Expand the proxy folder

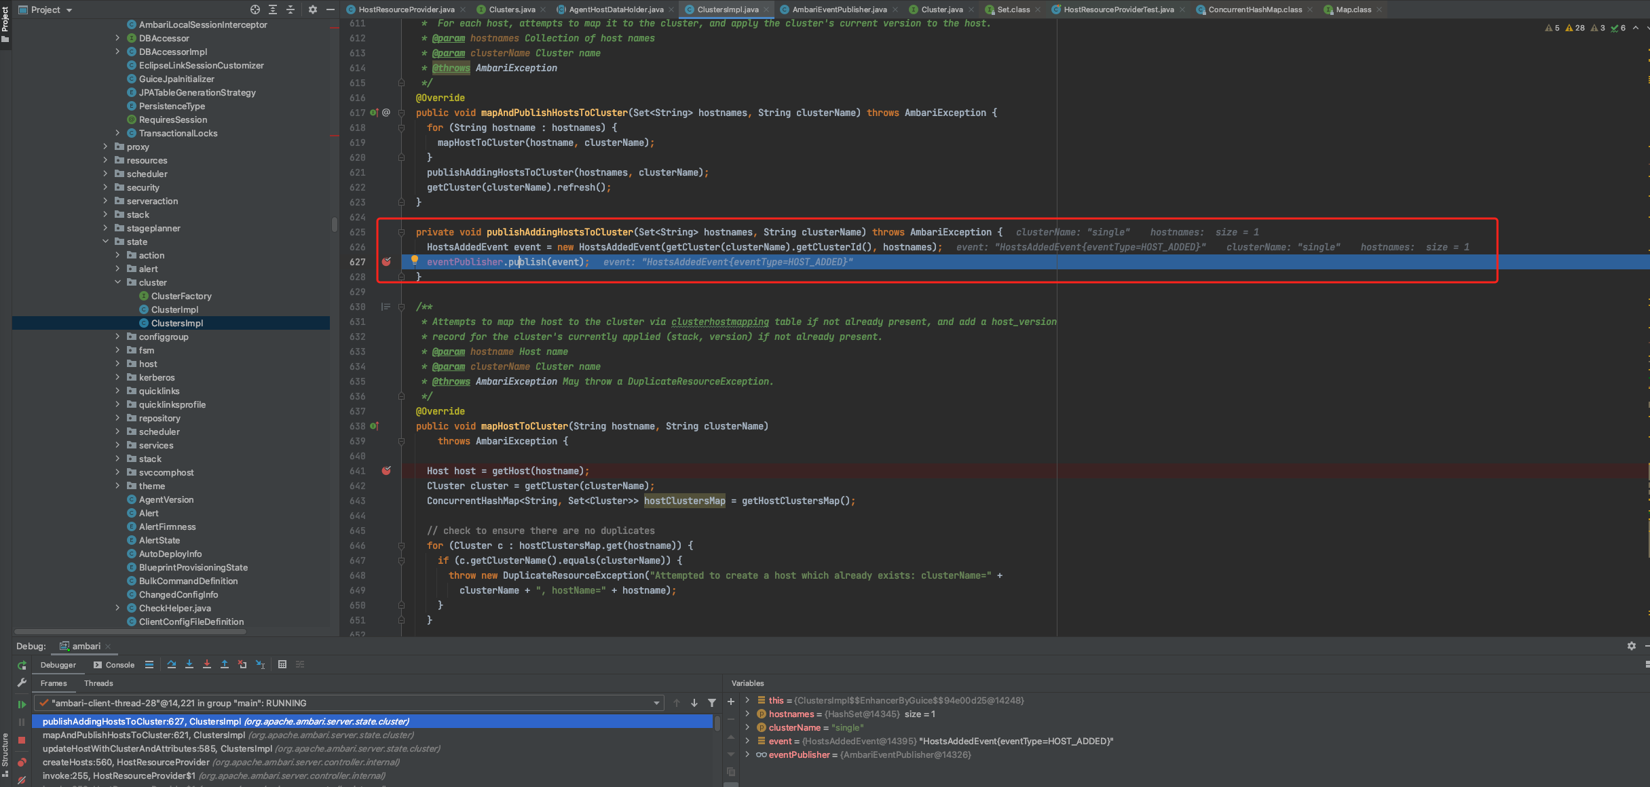click(x=105, y=147)
